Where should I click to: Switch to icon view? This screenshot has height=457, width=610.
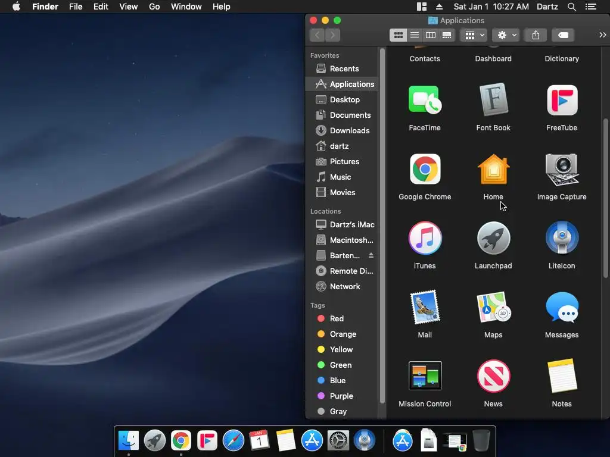(398, 35)
